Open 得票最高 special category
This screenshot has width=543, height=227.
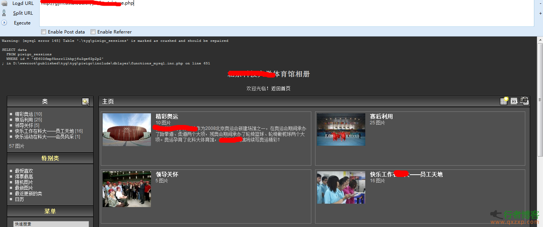tap(24, 177)
